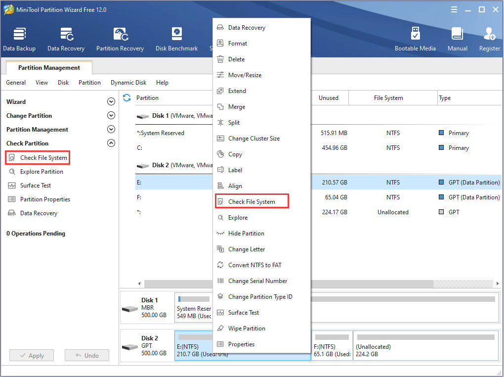
Task: Open Partition Properties from sidebar
Action: [39, 199]
